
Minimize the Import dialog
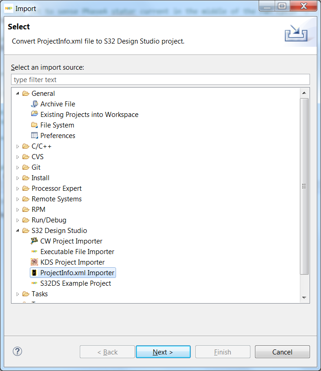click(267, 6)
